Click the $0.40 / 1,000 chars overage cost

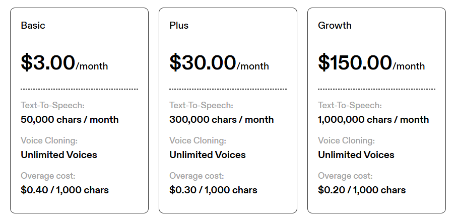[x=64, y=190]
